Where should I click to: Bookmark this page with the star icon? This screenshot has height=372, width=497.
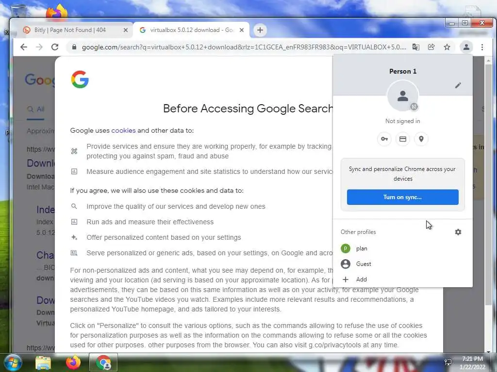pyautogui.click(x=447, y=47)
